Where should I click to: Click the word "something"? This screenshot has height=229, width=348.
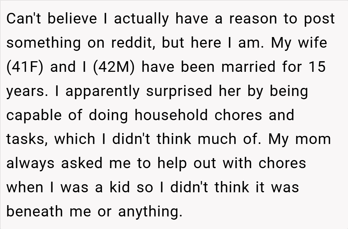[44, 43]
